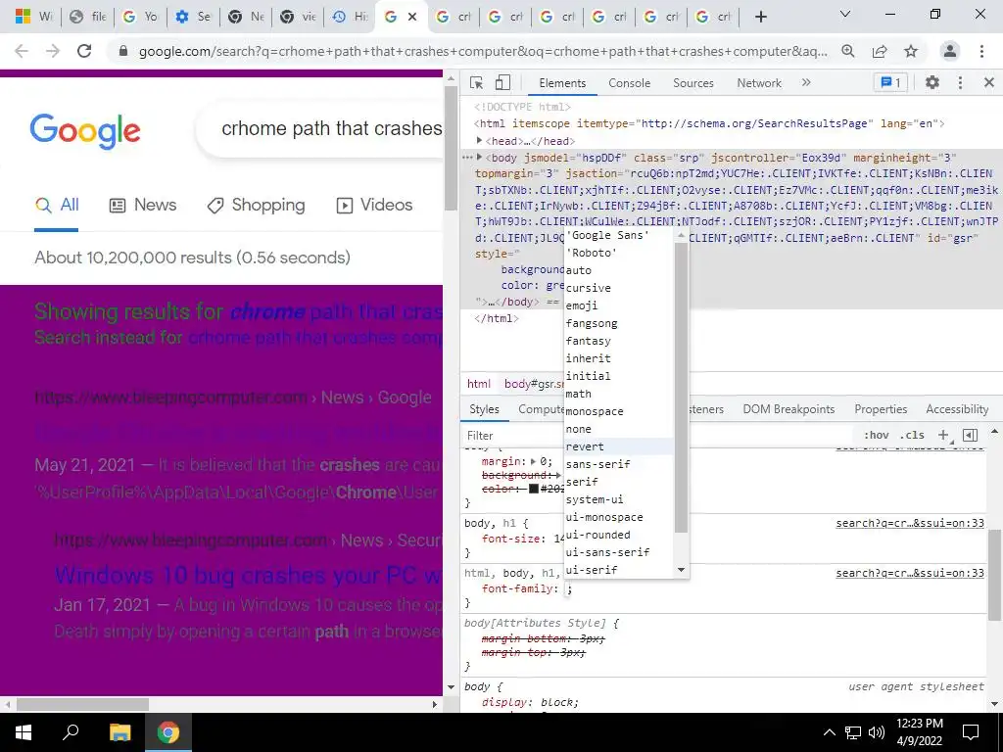This screenshot has width=1003, height=752.
Task: Open the Properties pane tab
Action: (x=881, y=409)
